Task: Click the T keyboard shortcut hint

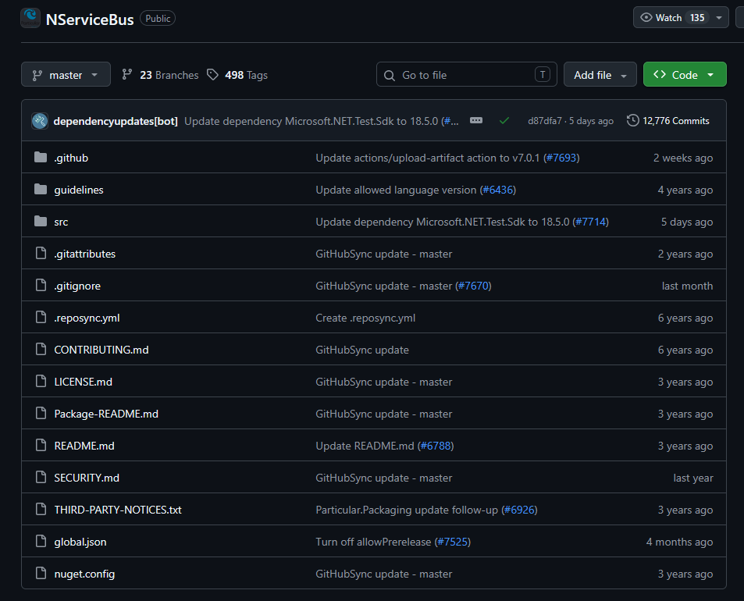Action: [543, 74]
